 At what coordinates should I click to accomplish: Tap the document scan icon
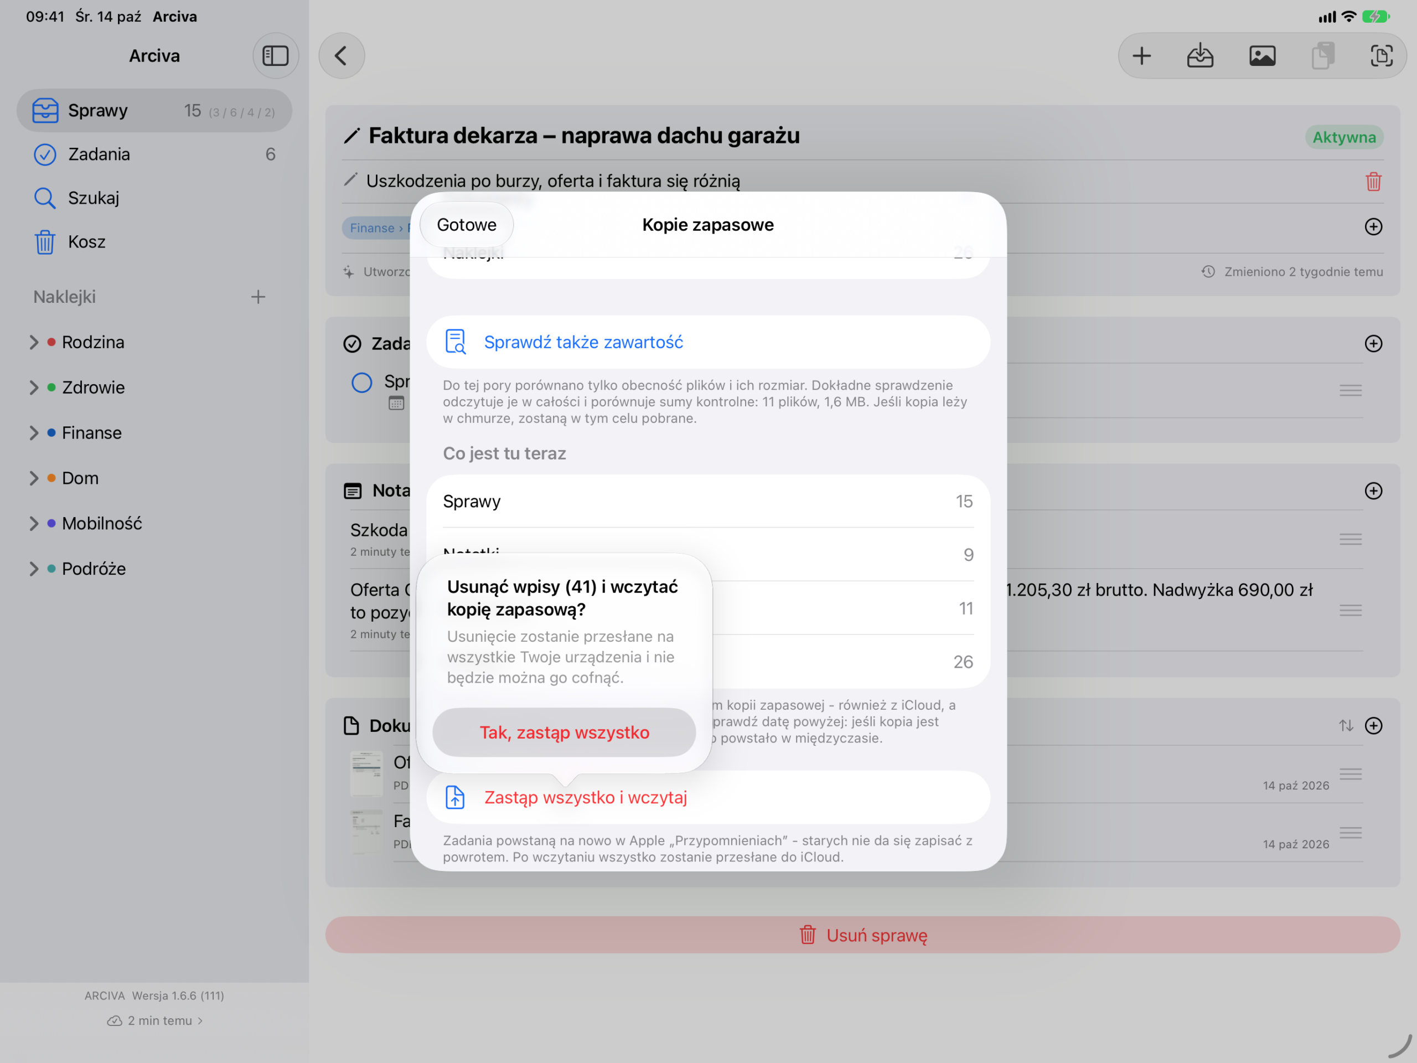click(1382, 56)
